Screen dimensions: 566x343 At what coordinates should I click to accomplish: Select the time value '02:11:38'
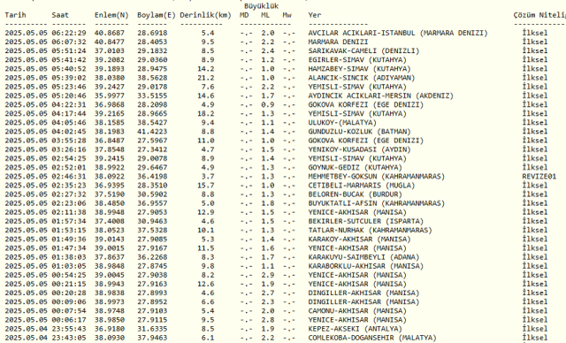(x=69, y=212)
